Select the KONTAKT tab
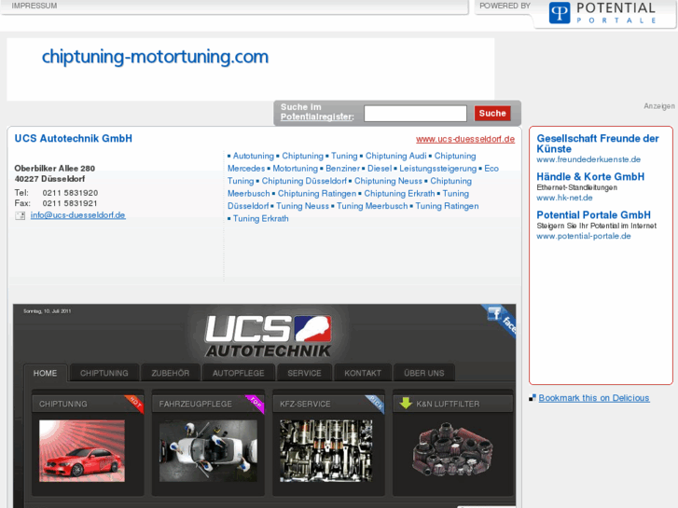The image size is (678, 508). tap(363, 373)
